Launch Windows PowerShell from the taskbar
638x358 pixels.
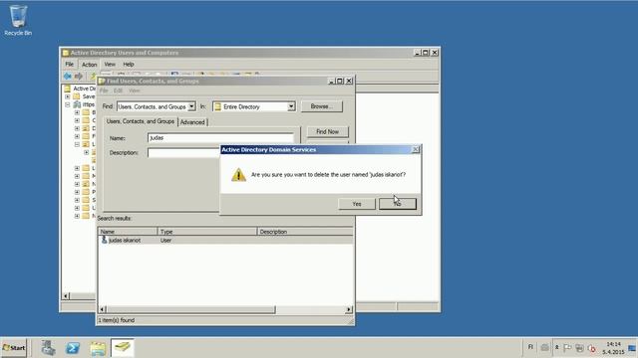tap(73, 348)
